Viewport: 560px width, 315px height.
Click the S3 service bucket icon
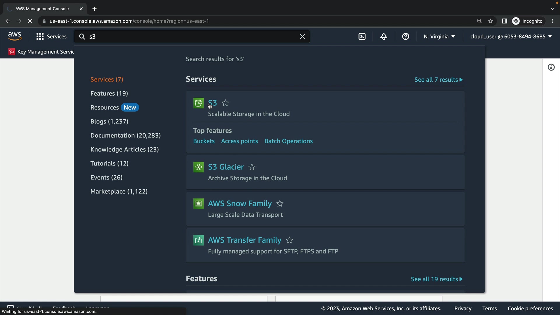198,103
